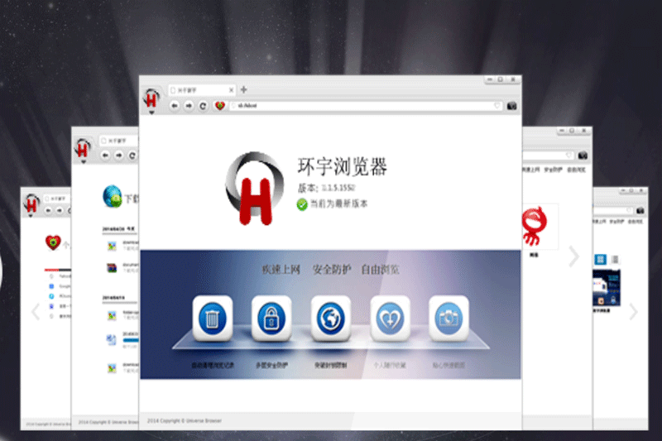Open H logo menu in downloads window

point(83,151)
